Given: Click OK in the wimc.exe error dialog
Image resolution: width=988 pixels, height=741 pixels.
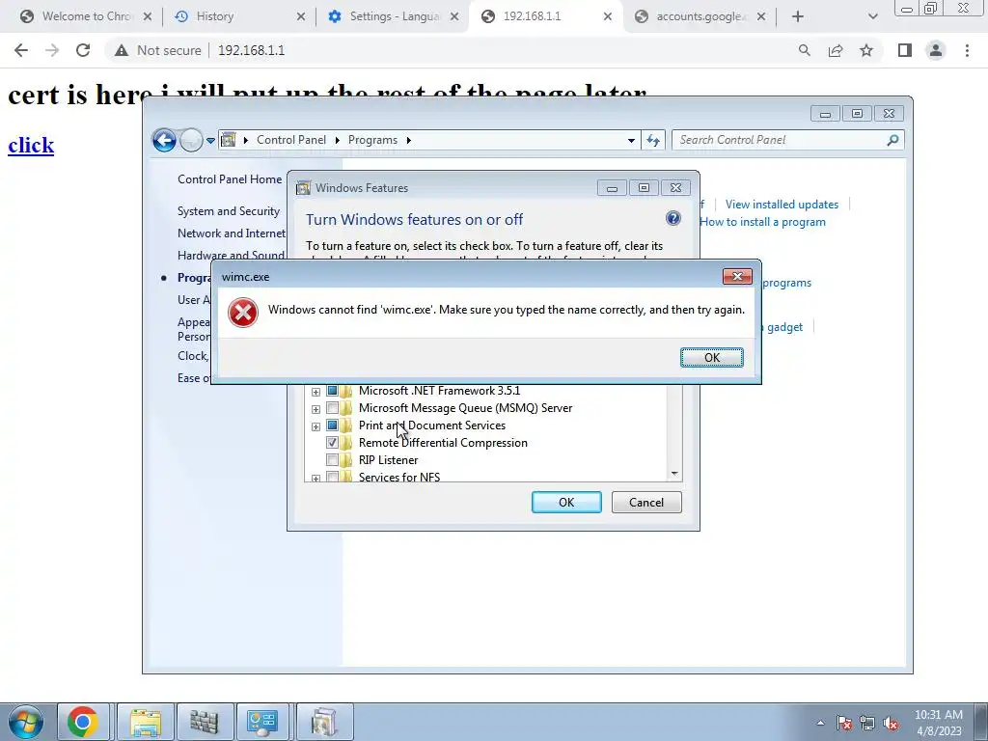Looking at the screenshot, I should (711, 357).
